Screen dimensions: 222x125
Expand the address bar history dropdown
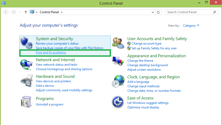[153, 12]
